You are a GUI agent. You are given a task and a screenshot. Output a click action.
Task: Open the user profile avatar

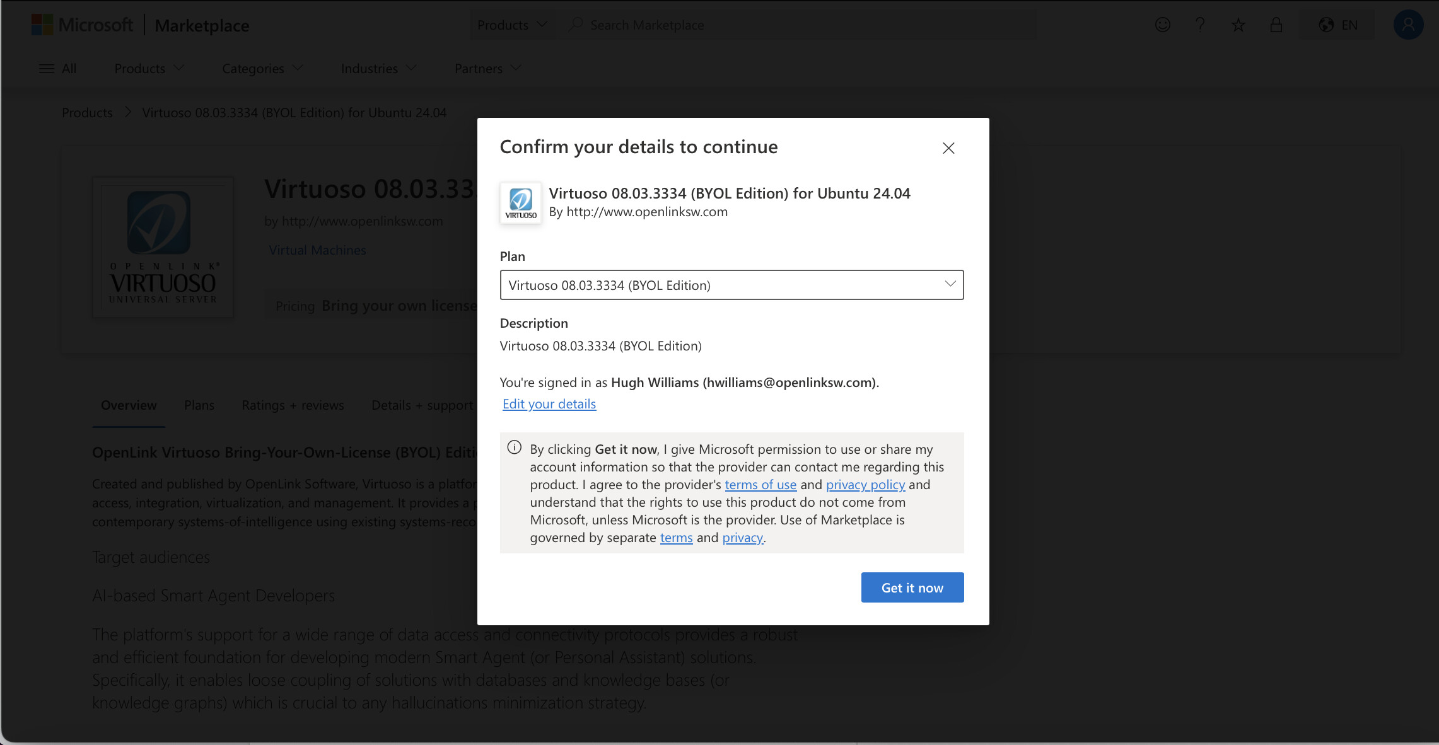coord(1408,25)
